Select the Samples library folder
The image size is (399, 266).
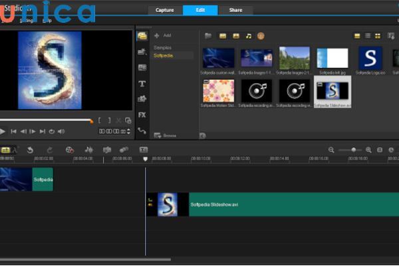click(x=162, y=48)
